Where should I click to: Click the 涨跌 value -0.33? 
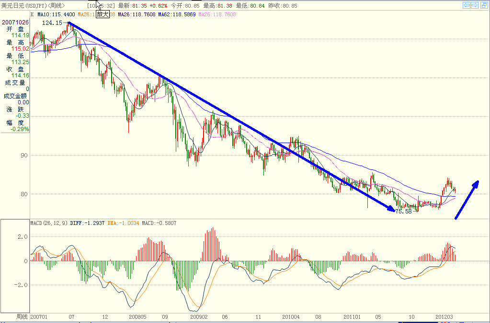[22, 116]
